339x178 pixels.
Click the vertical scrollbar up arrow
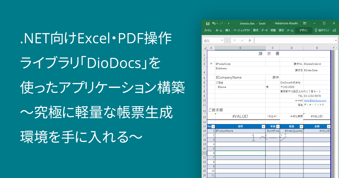click(x=336, y=48)
